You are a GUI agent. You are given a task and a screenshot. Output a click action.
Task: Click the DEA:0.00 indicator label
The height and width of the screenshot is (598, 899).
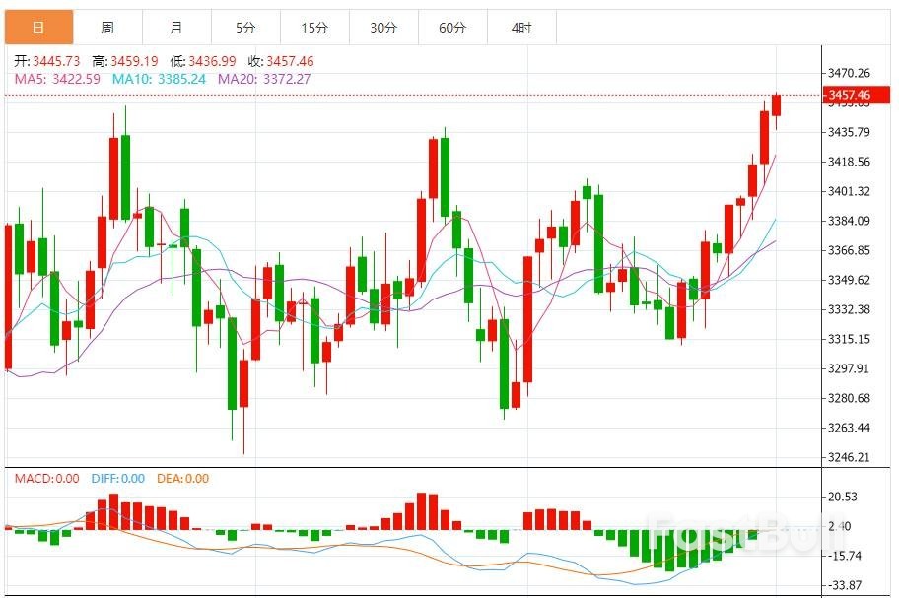(x=183, y=479)
